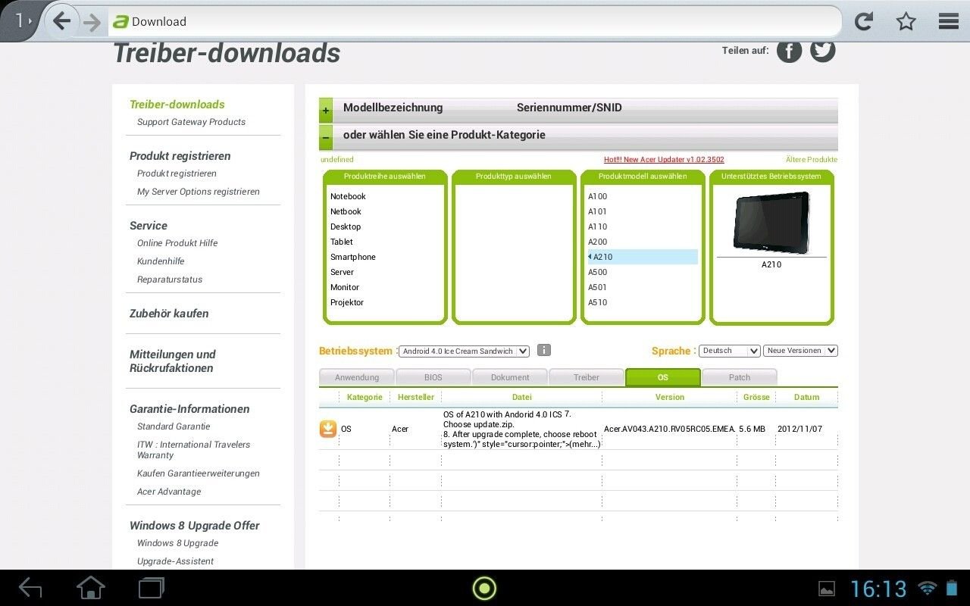The height and width of the screenshot is (606, 970).
Task: Tap the Android home button
Action: click(91, 588)
